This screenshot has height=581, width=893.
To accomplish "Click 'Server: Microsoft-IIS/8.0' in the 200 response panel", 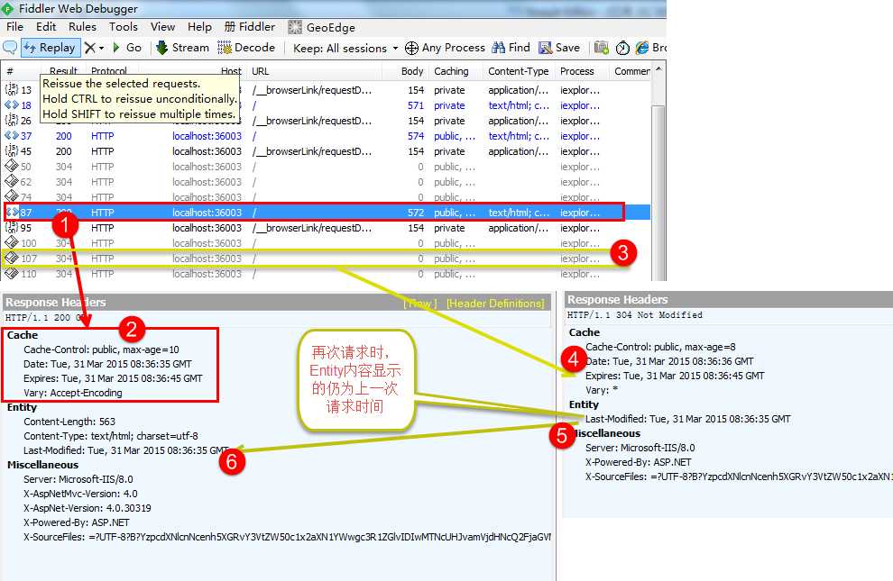I will click(78, 479).
